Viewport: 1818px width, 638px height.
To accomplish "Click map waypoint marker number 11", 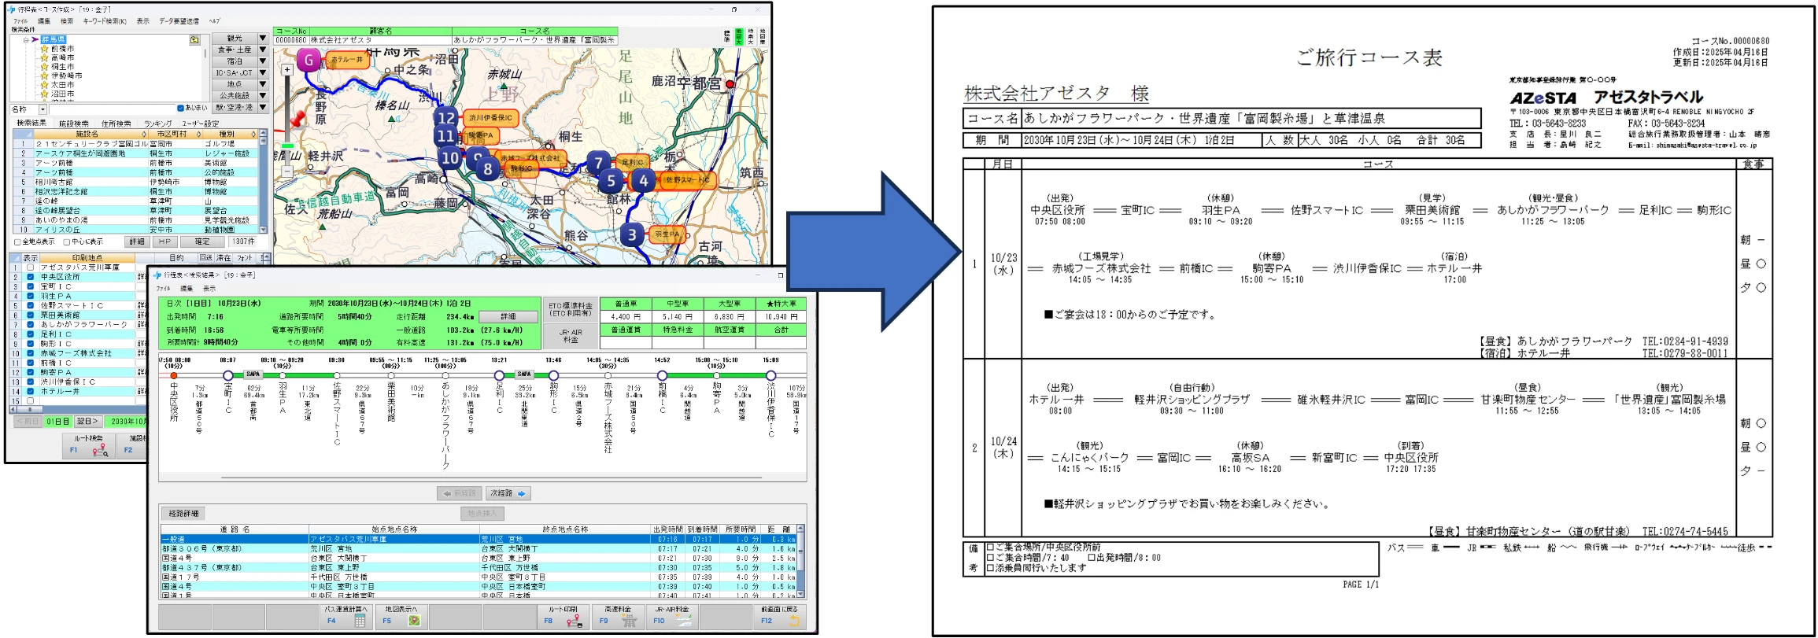I will point(445,135).
